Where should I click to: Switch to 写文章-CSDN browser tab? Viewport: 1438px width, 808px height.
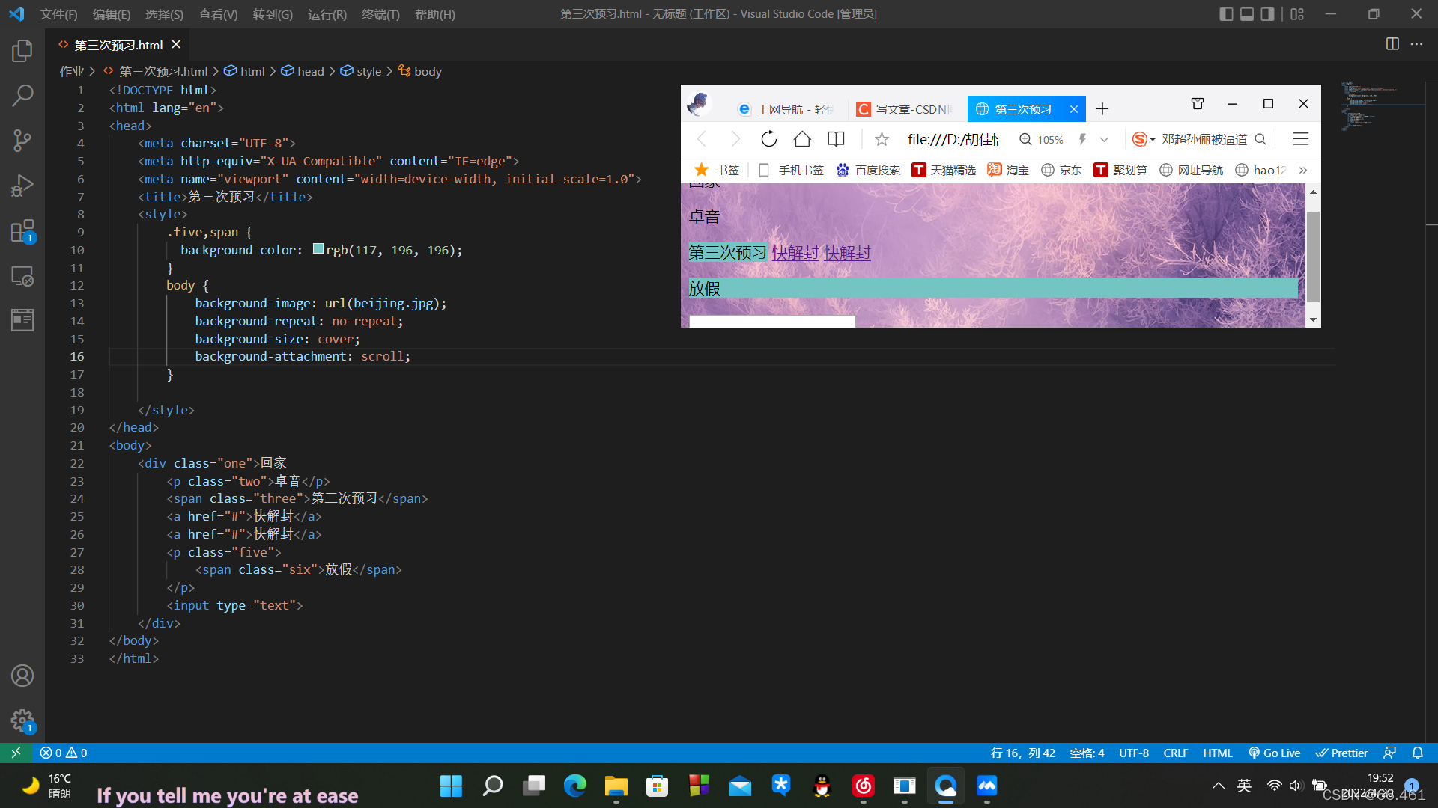905,109
